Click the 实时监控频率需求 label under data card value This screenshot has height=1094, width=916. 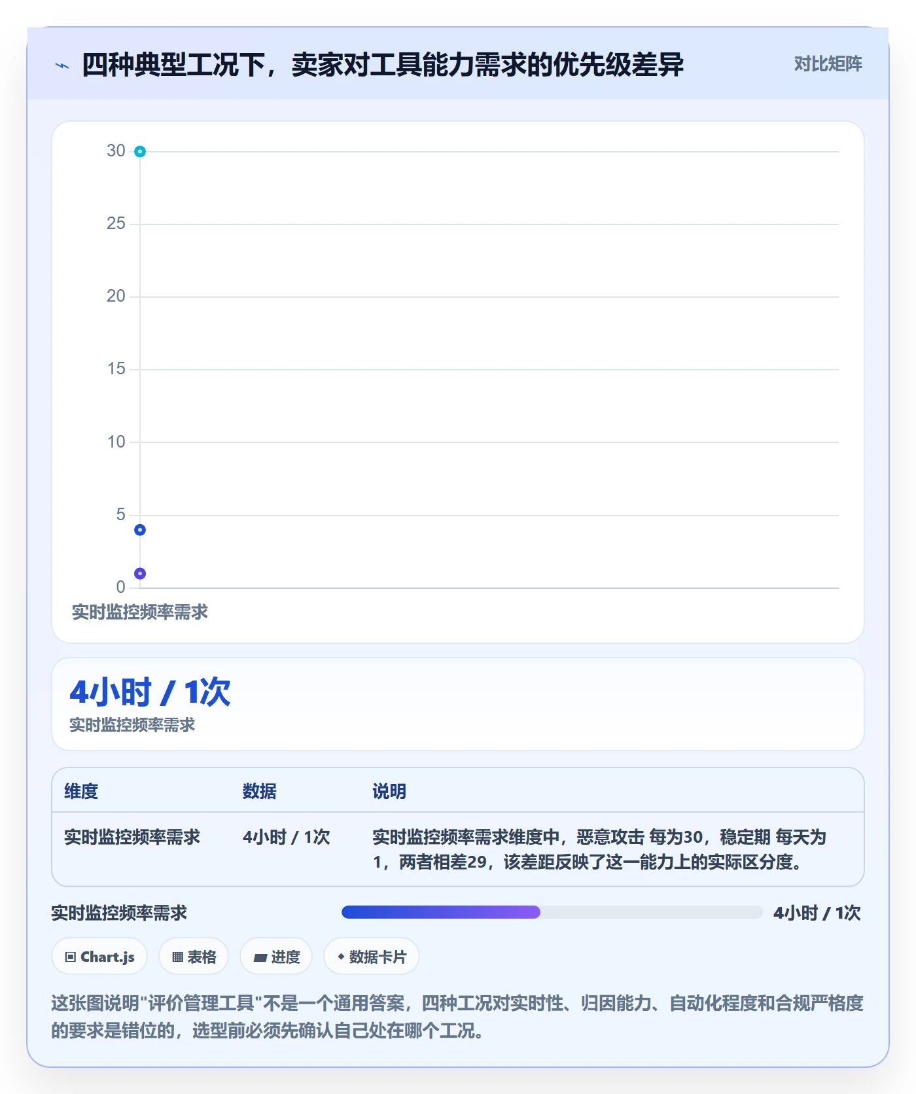coord(132,725)
